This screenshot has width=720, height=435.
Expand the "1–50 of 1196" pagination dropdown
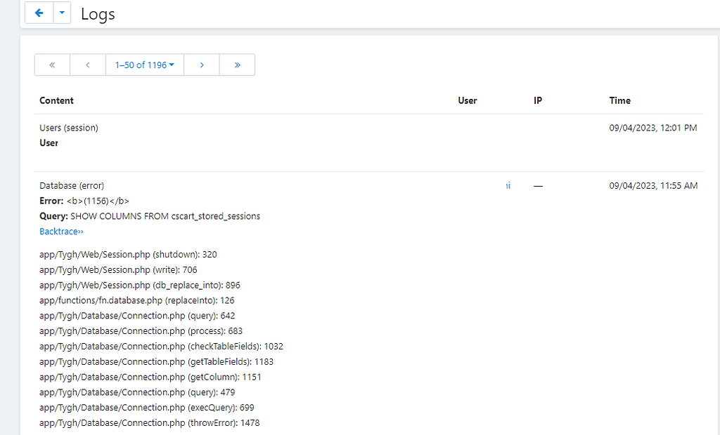coord(145,65)
